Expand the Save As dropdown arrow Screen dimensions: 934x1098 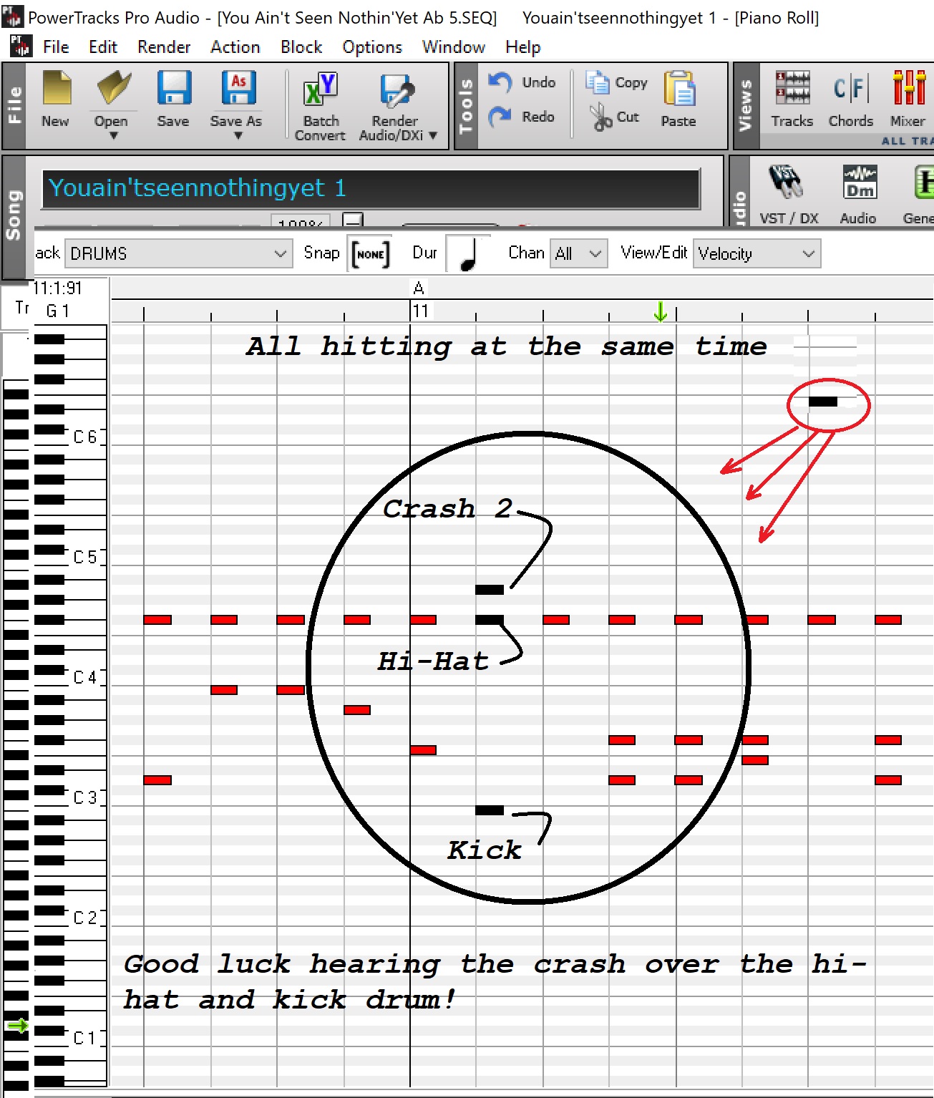pyautogui.click(x=238, y=136)
